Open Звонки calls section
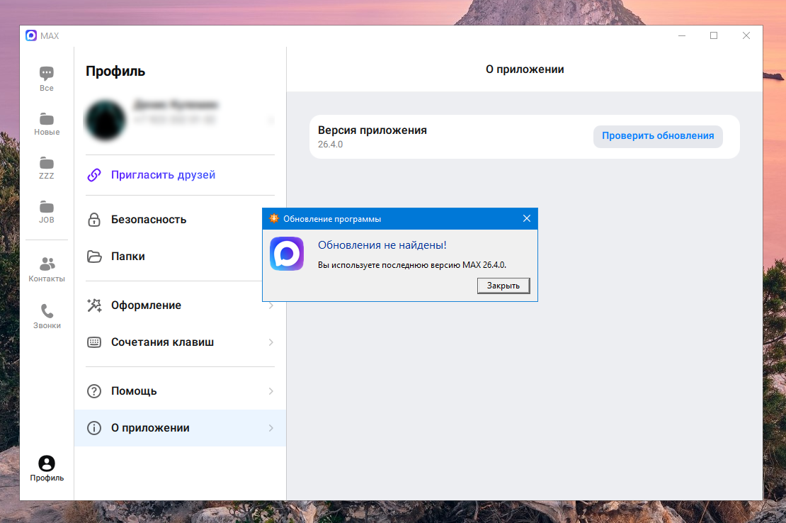Screen dimensions: 786x523 tap(47, 316)
